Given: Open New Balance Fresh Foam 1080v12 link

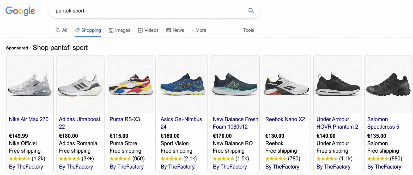Looking at the screenshot, I should pyautogui.click(x=235, y=123).
